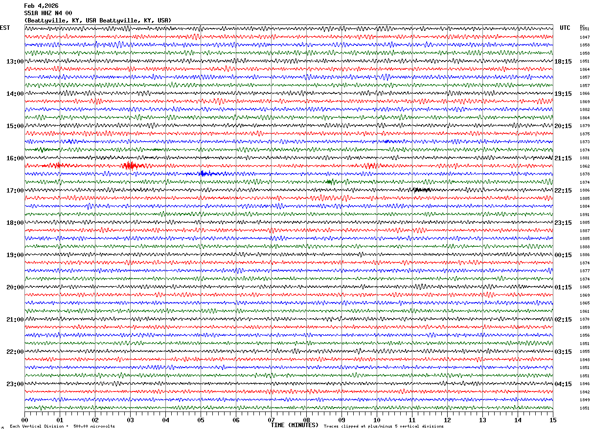Viewport: 592px width, 433px height.
Task: Select the 18:00 EST time label
Action: click(x=15, y=223)
